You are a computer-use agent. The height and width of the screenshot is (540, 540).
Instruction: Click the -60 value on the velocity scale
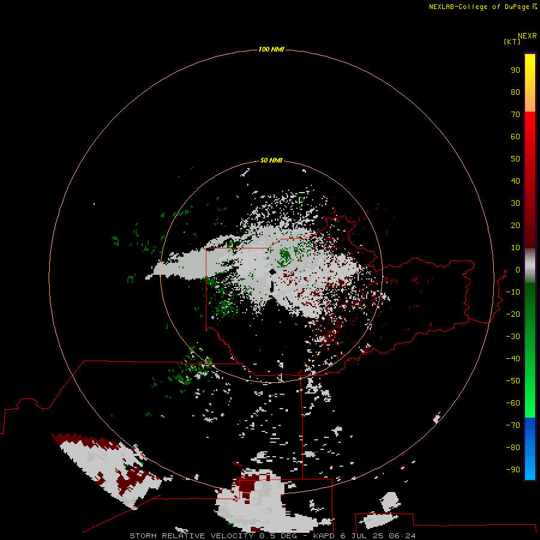pyautogui.click(x=513, y=403)
